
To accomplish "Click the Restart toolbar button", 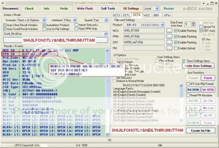I will coord(169,8).
